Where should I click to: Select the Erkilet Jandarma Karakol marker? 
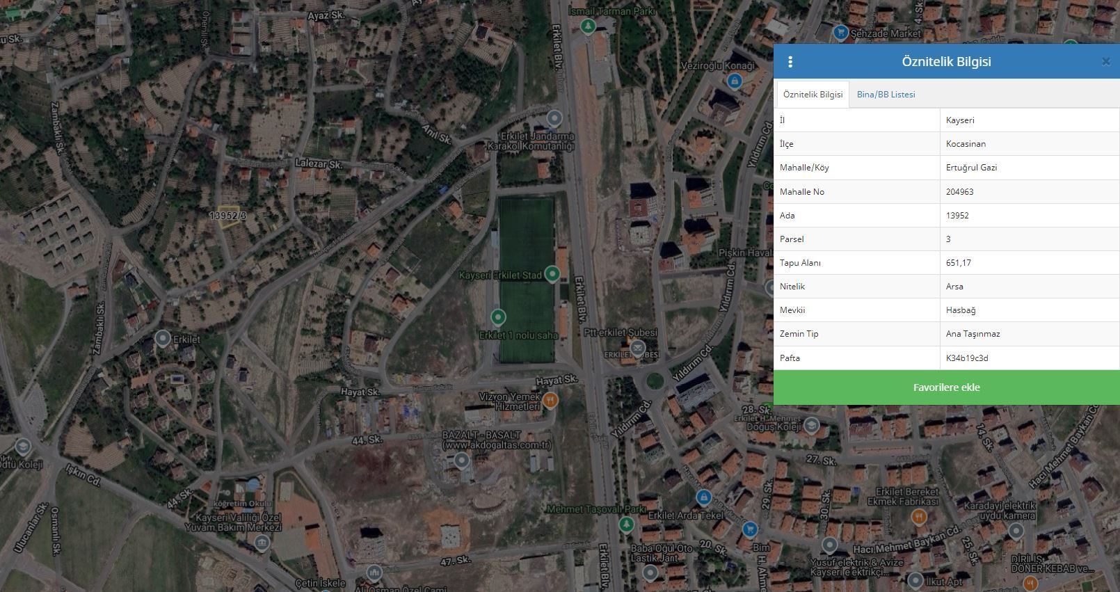pyautogui.click(x=554, y=118)
